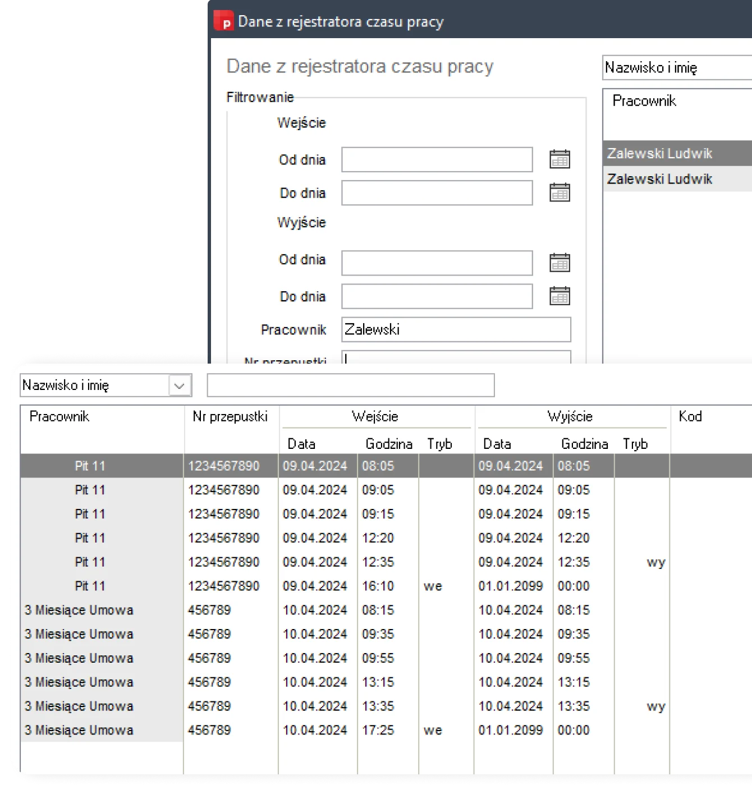Sort by the Pracownik column in the records table
The width and height of the screenshot is (752, 808).
[x=59, y=416]
